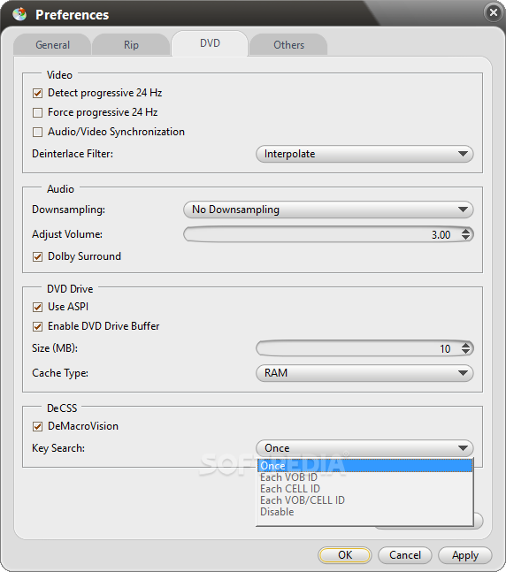
Task: Choose Each VOB/CELL ID option
Action: point(364,500)
